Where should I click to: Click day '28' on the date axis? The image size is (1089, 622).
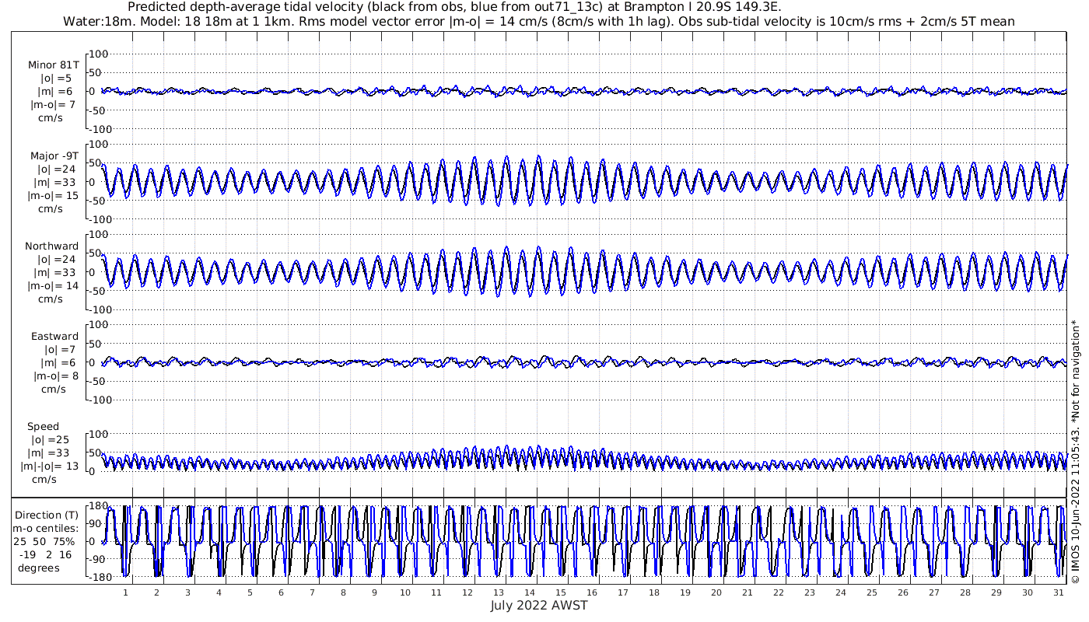point(965,592)
